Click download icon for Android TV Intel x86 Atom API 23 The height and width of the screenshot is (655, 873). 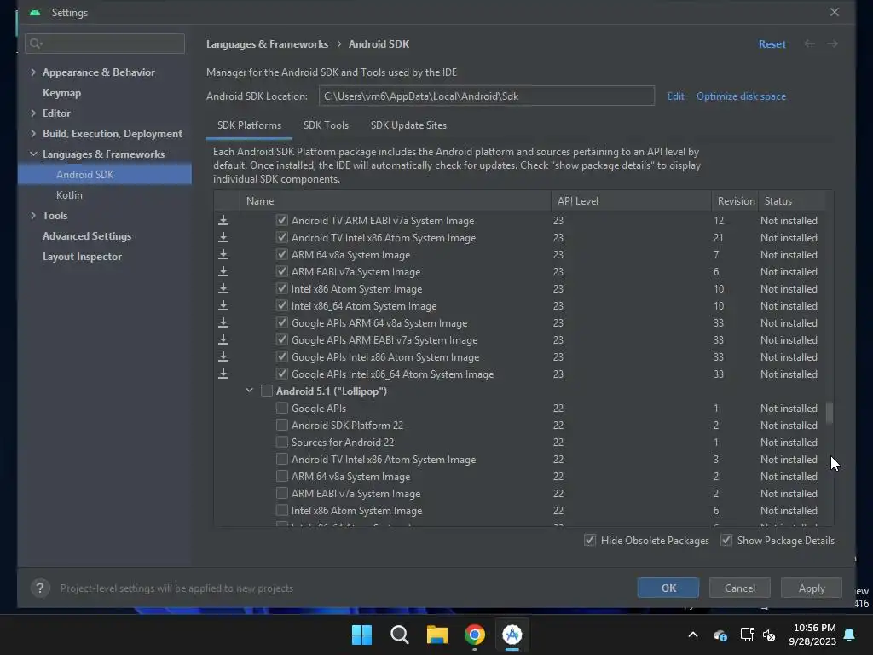click(223, 237)
